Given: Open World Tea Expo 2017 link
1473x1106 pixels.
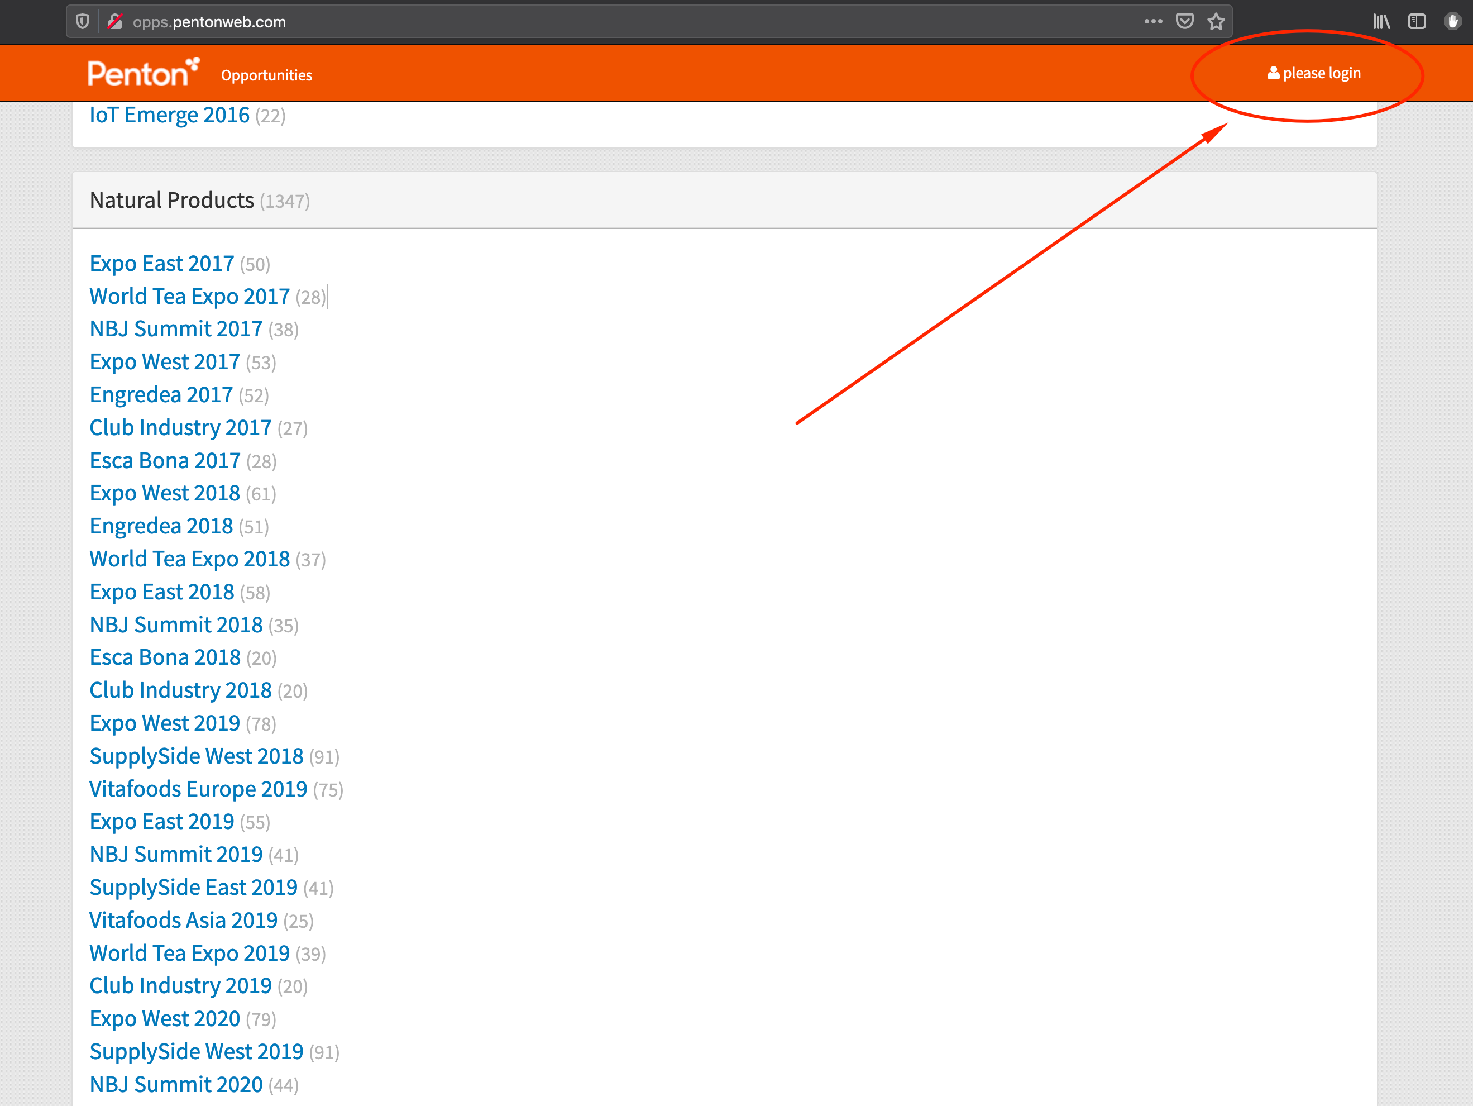Looking at the screenshot, I should pyautogui.click(x=190, y=297).
